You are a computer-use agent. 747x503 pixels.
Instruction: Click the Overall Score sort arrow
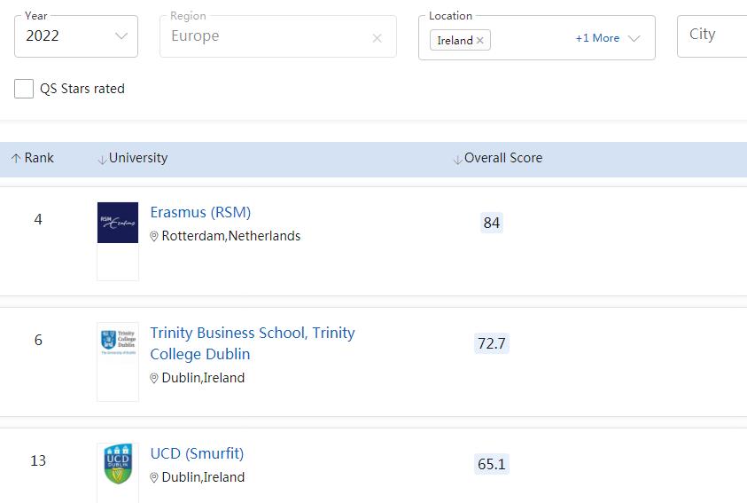click(457, 160)
